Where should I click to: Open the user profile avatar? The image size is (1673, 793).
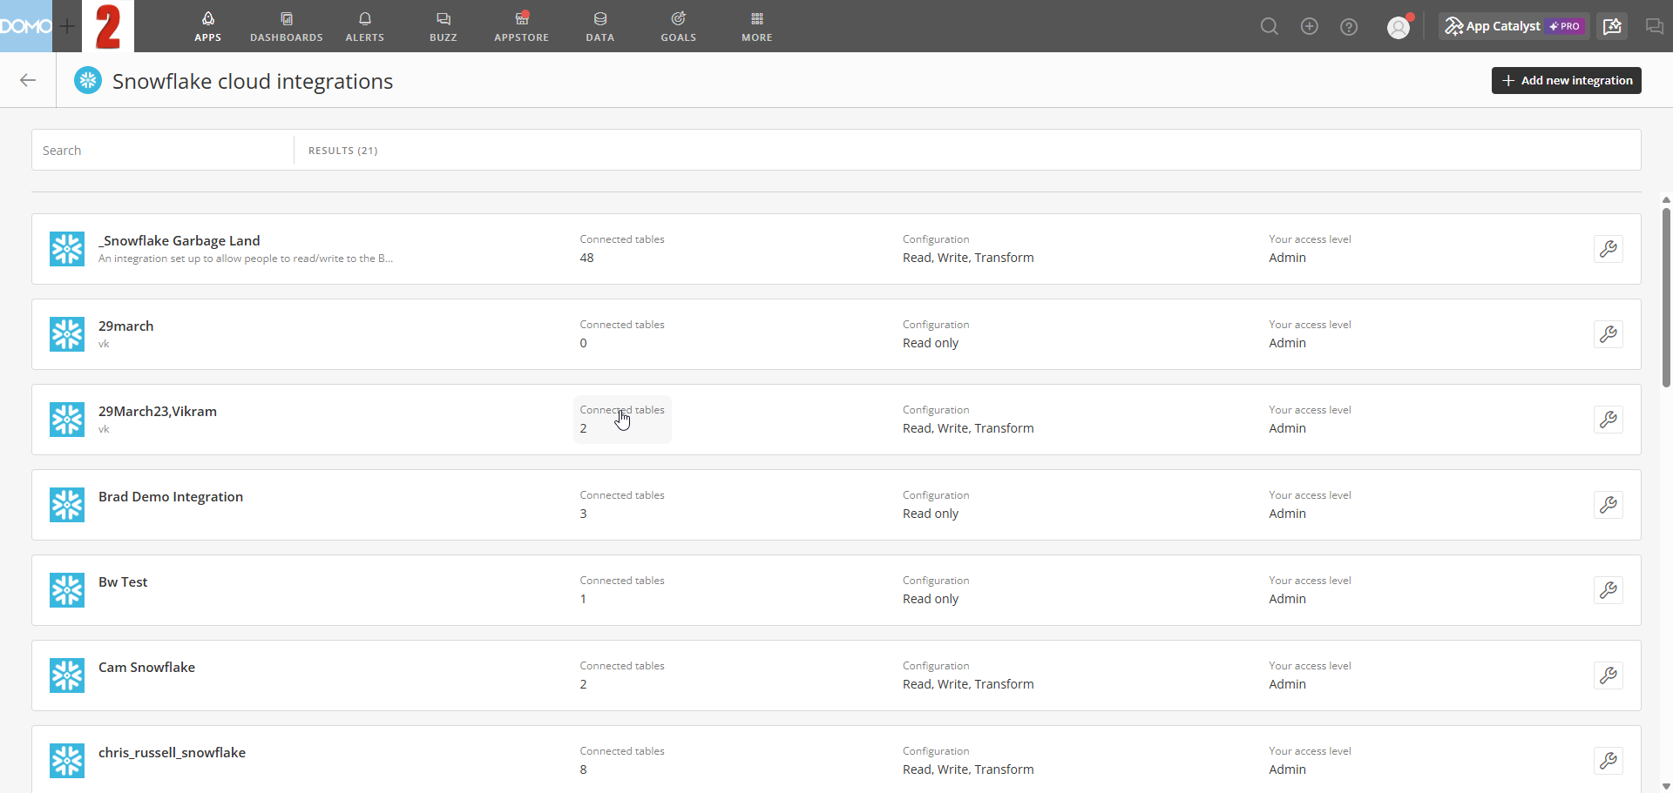(1399, 27)
